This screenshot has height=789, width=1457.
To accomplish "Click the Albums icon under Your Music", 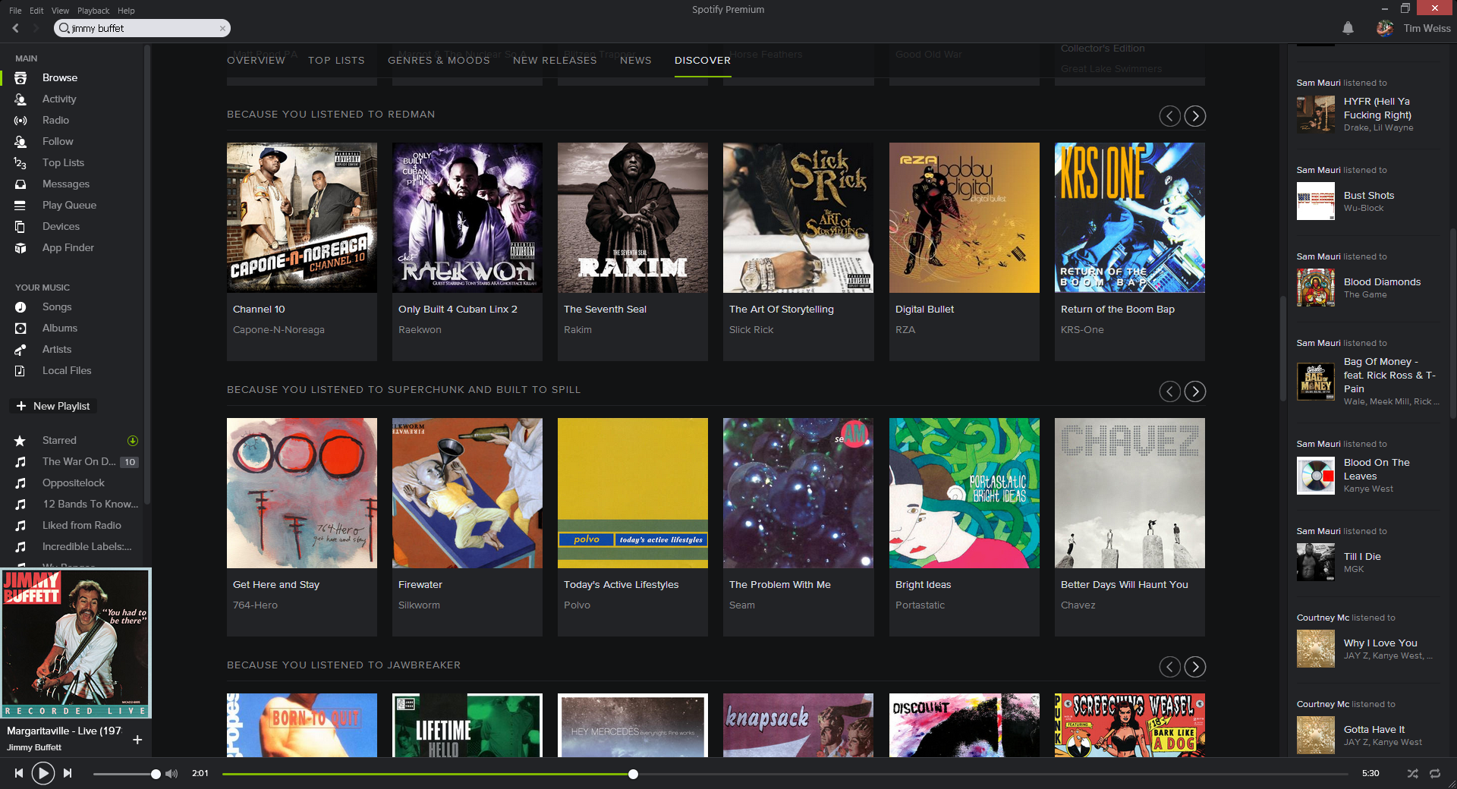I will [20, 328].
